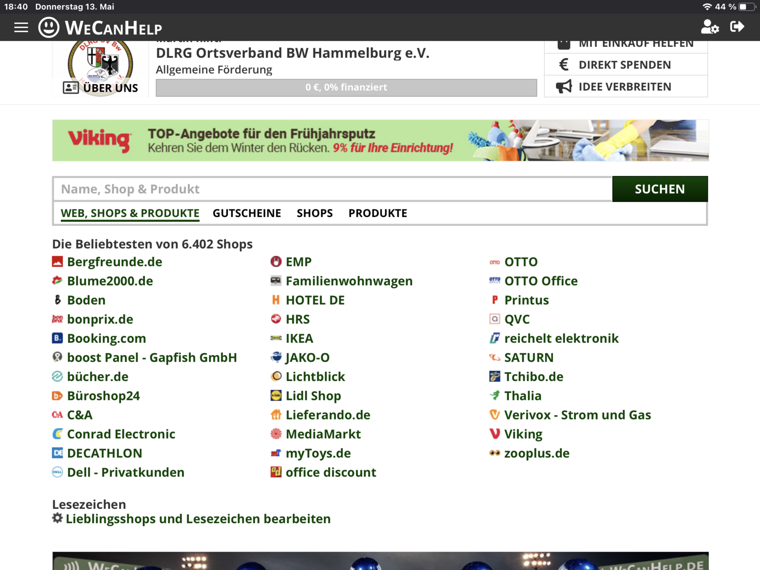This screenshot has width=760, height=570.
Task: Switch to the Gutscheine tab
Action: click(x=247, y=213)
